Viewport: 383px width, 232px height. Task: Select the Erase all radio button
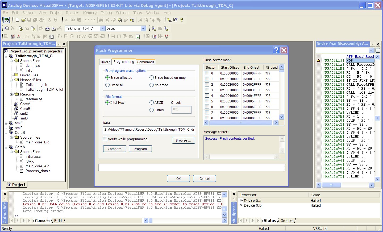point(107,85)
